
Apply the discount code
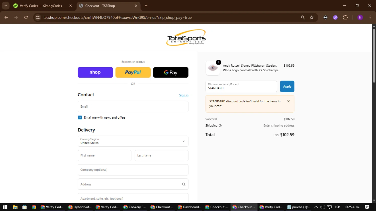pyautogui.click(x=287, y=86)
